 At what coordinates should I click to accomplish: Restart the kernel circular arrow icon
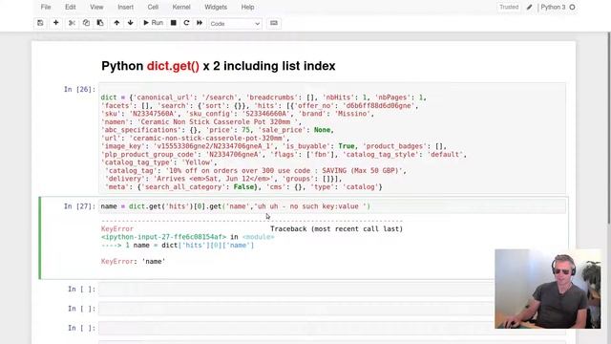(186, 23)
